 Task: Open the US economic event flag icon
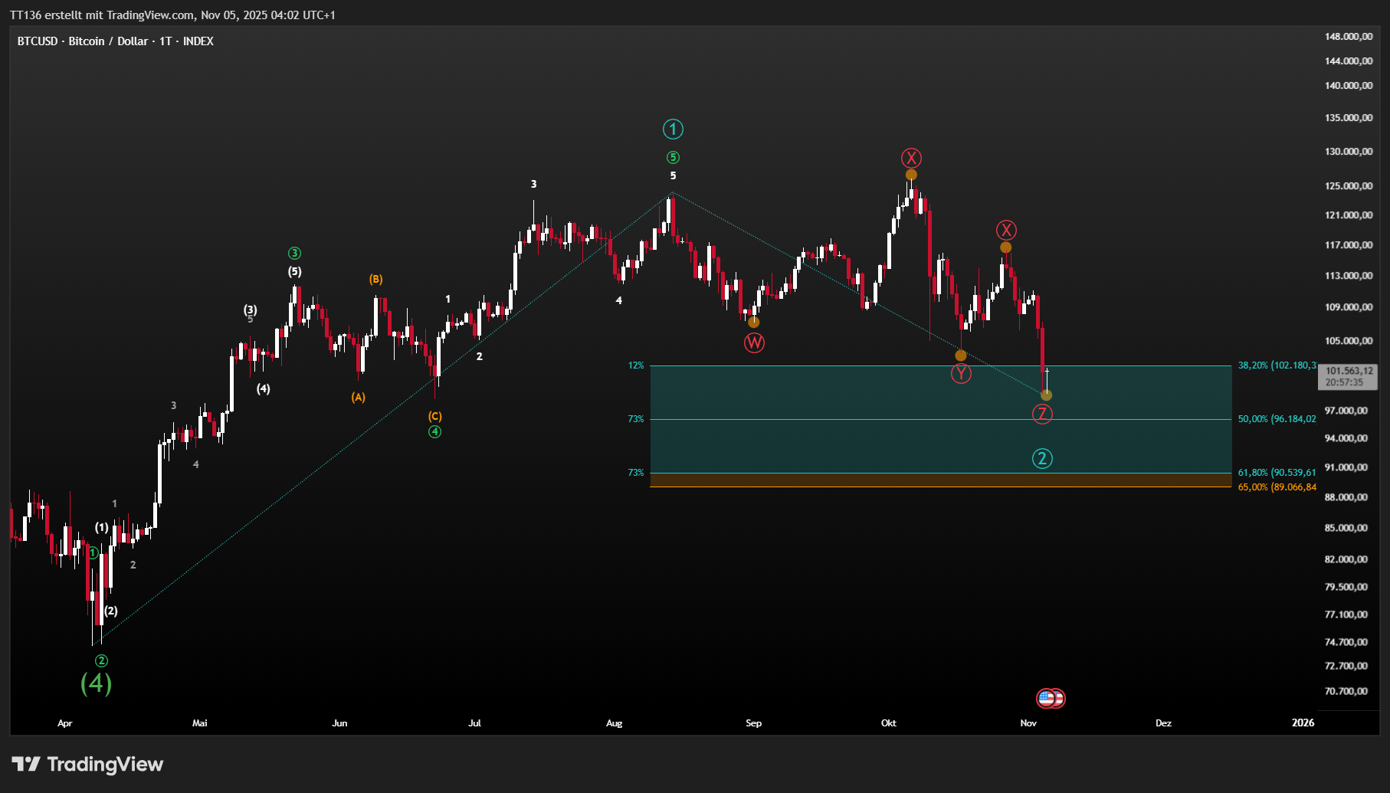click(x=1047, y=698)
